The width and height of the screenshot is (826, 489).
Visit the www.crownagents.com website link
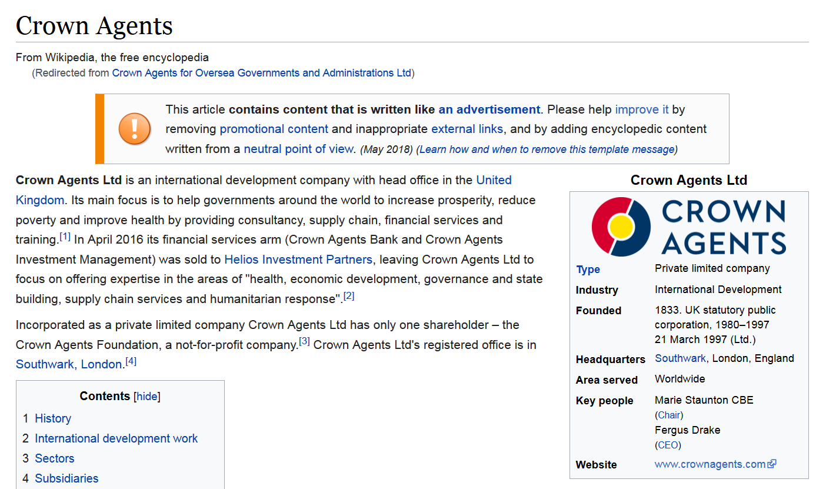pos(710,464)
